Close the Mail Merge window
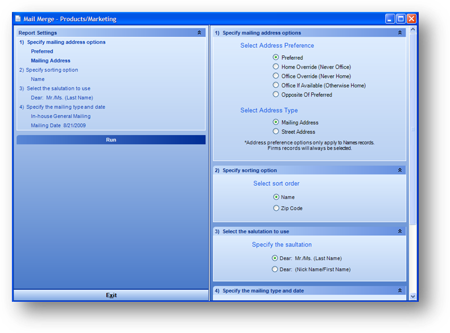This screenshot has width=450, height=333. pyautogui.click(x=411, y=19)
